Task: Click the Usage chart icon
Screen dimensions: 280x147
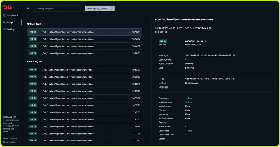Action: click(5, 22)
